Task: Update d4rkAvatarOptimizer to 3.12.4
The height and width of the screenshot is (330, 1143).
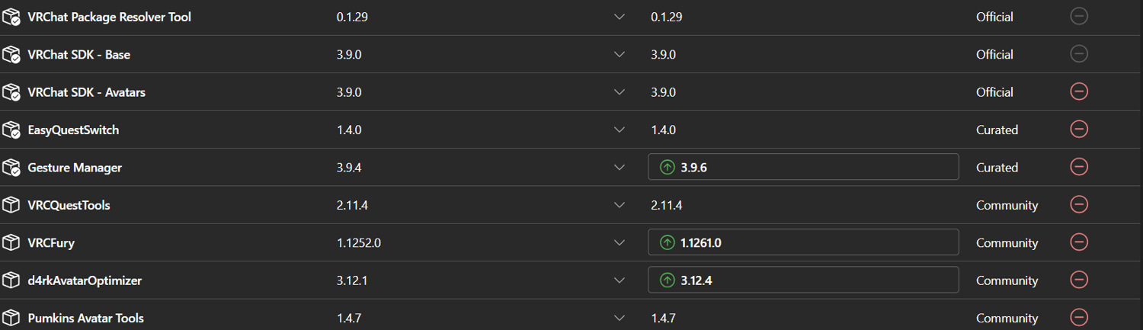Action: tap(802, 280)
